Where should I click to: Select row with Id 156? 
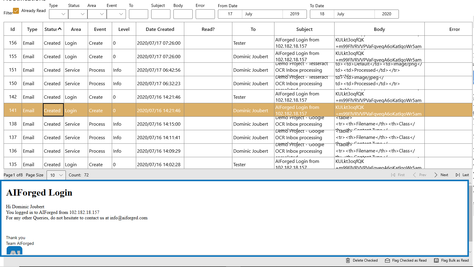click(x=238, y=43)
